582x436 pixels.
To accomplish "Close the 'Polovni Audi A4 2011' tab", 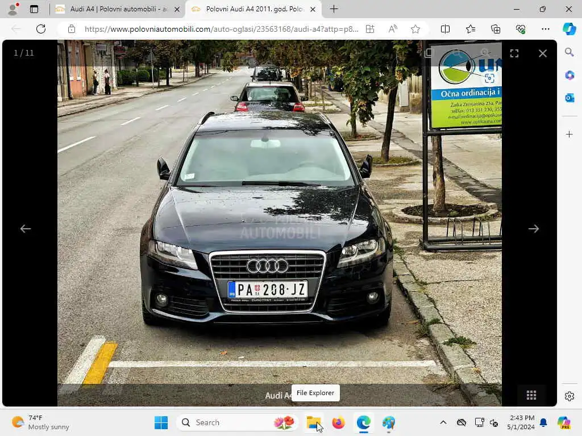I will pyautogui.click(x=313, y=9).
